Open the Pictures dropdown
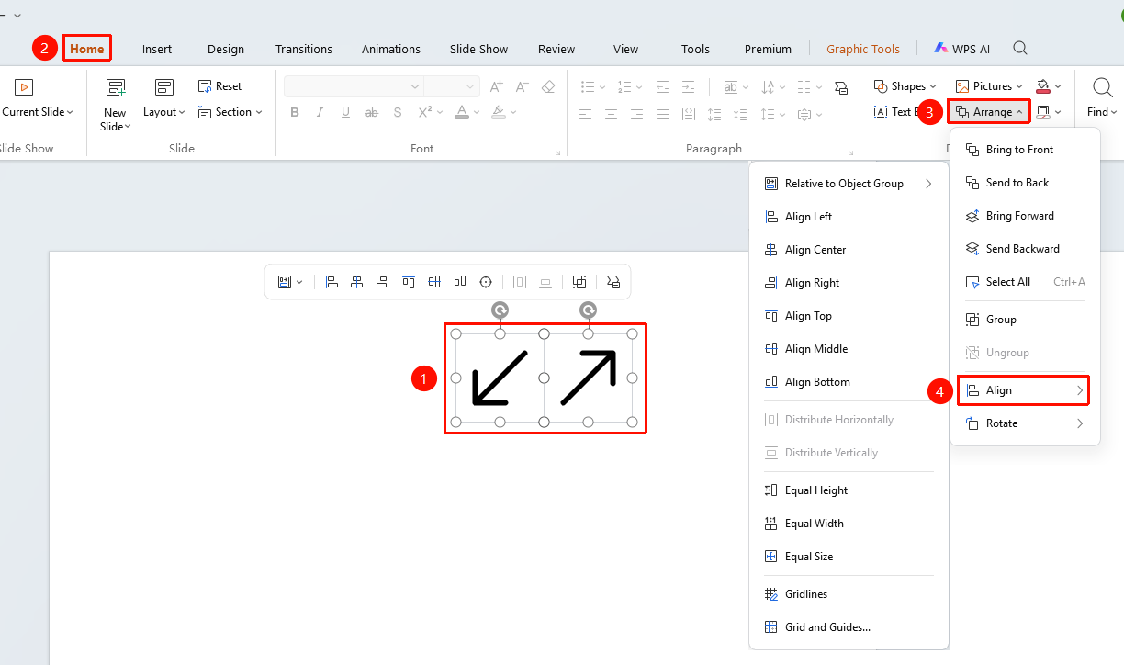1124x665 pixels. (x=990, y=86)
